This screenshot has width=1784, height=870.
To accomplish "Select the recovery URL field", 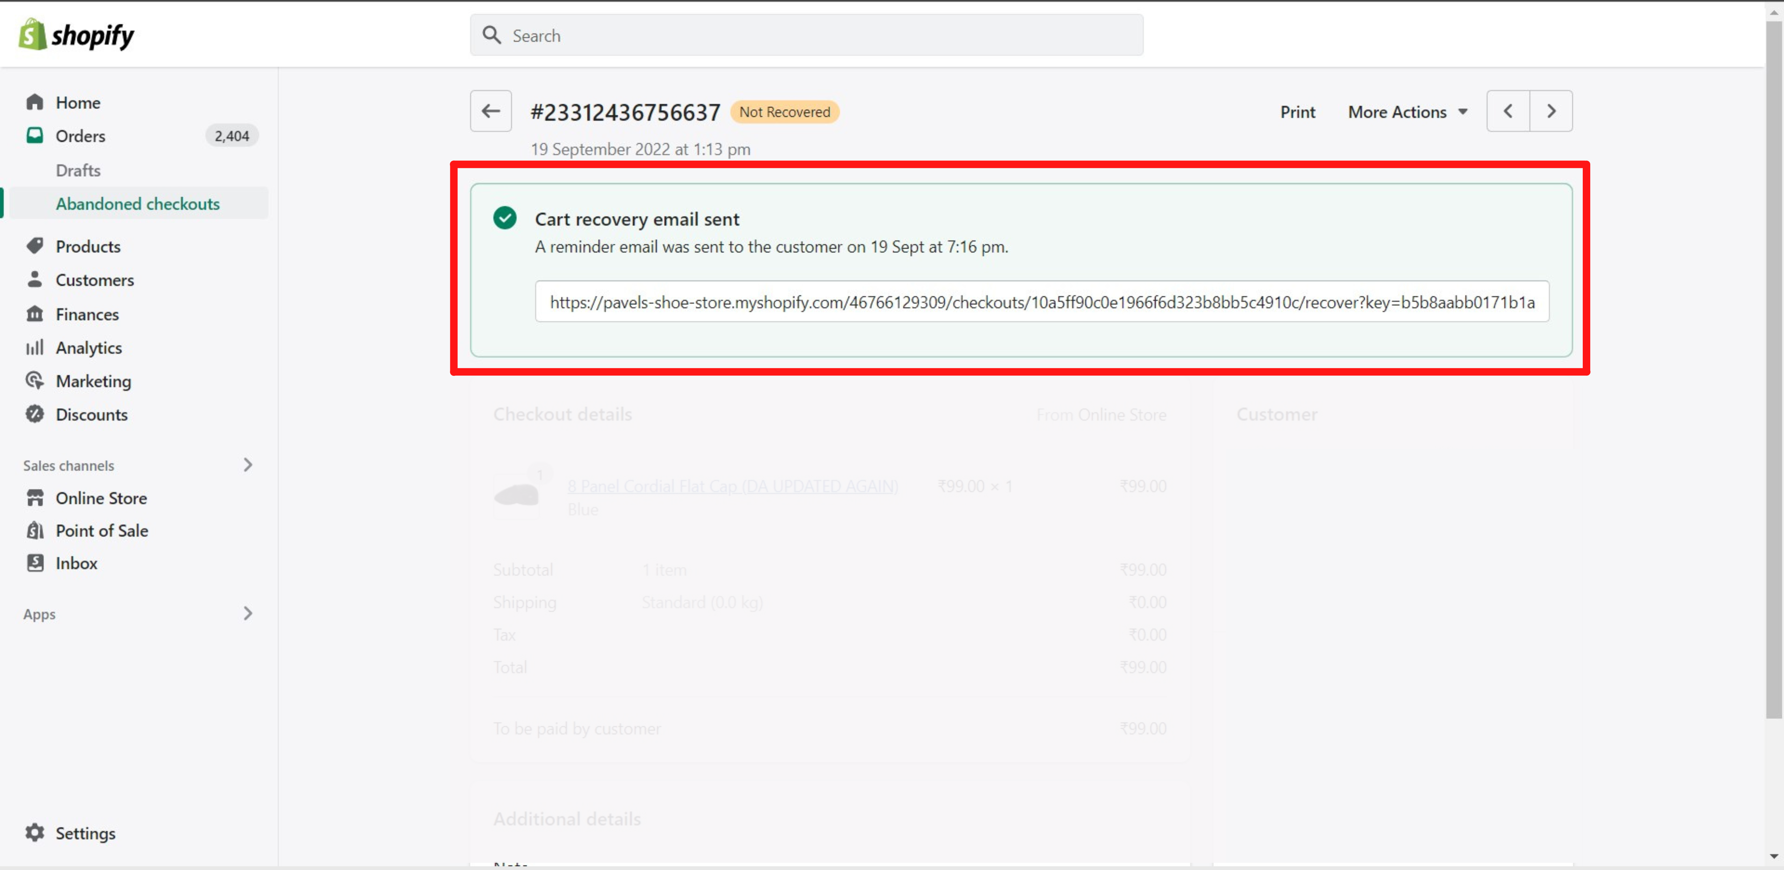I will tap(1042, 302).
